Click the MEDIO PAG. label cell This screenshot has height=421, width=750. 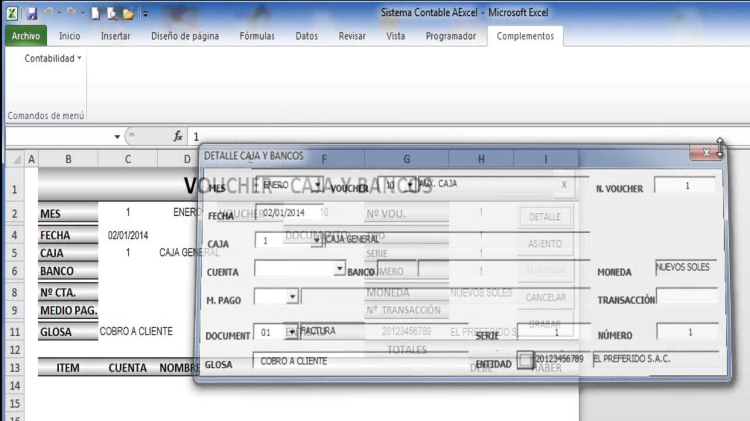click(x=69, y=310)
